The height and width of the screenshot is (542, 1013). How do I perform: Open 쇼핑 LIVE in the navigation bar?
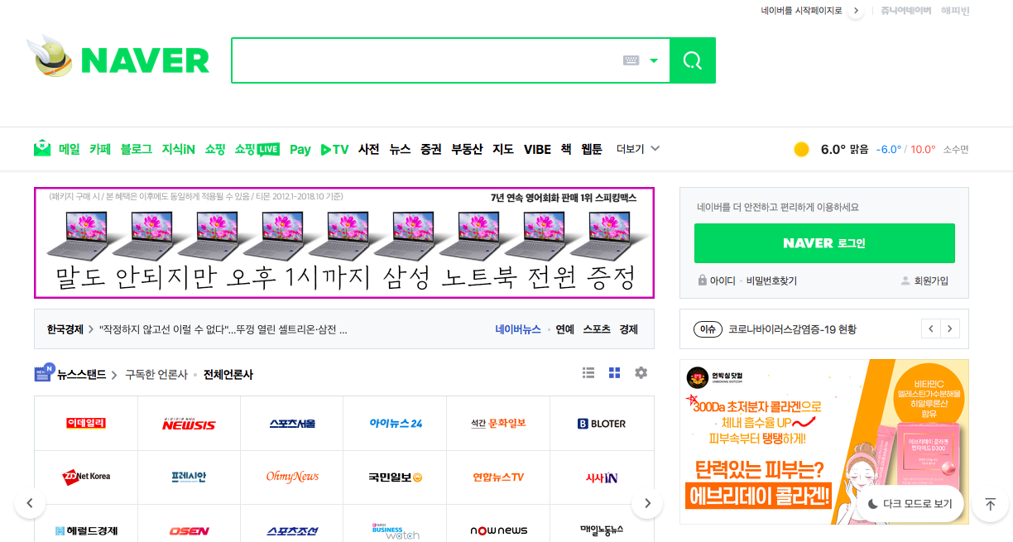(257, 149)
